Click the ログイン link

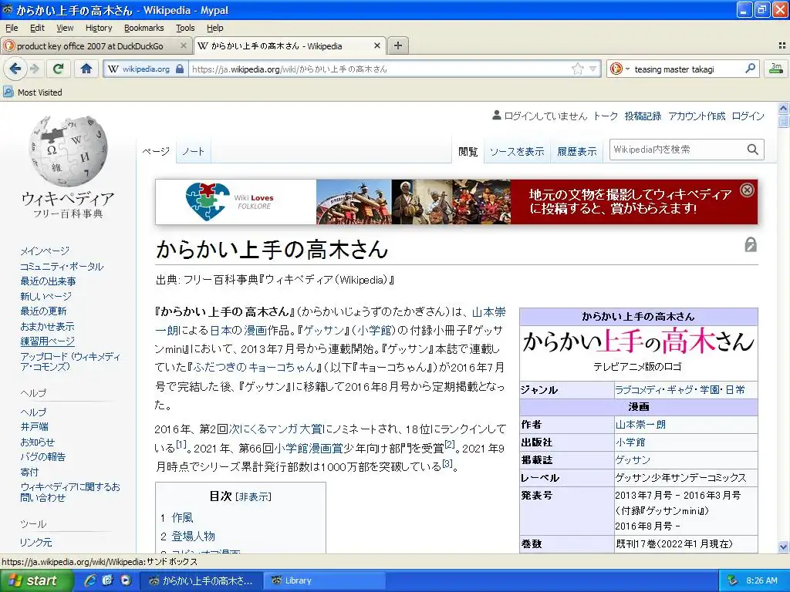coord(748,116)
